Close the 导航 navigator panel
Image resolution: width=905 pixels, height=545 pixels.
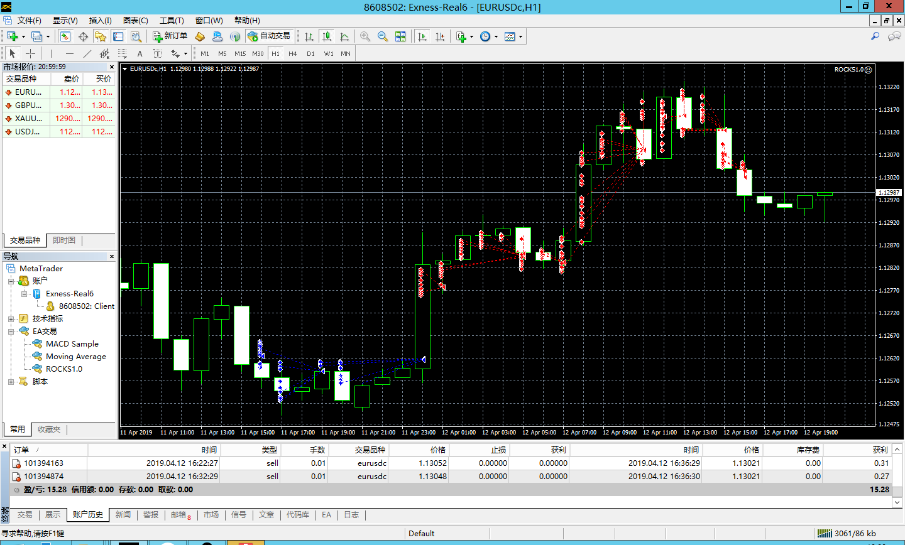click(112, 256)
